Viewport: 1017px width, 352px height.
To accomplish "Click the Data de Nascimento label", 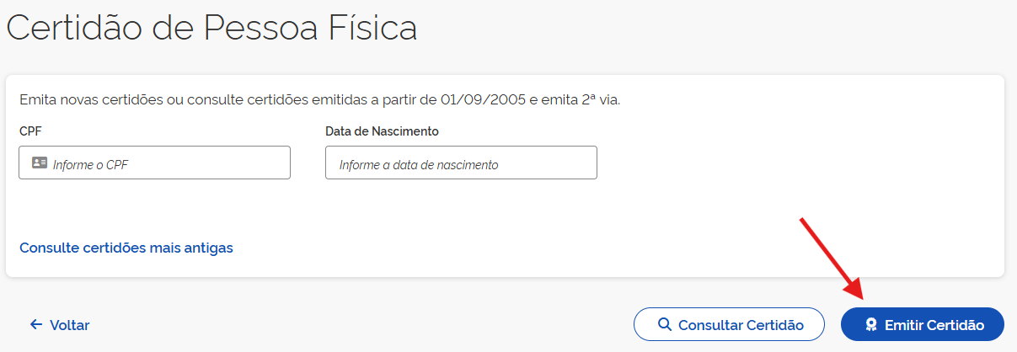I will pos(382,131).
